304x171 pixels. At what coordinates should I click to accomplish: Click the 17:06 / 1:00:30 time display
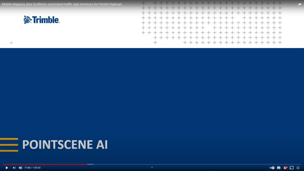32,168
